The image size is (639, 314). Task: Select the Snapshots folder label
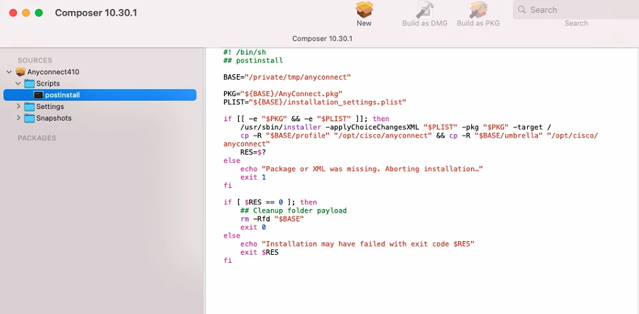click(53, 119)
